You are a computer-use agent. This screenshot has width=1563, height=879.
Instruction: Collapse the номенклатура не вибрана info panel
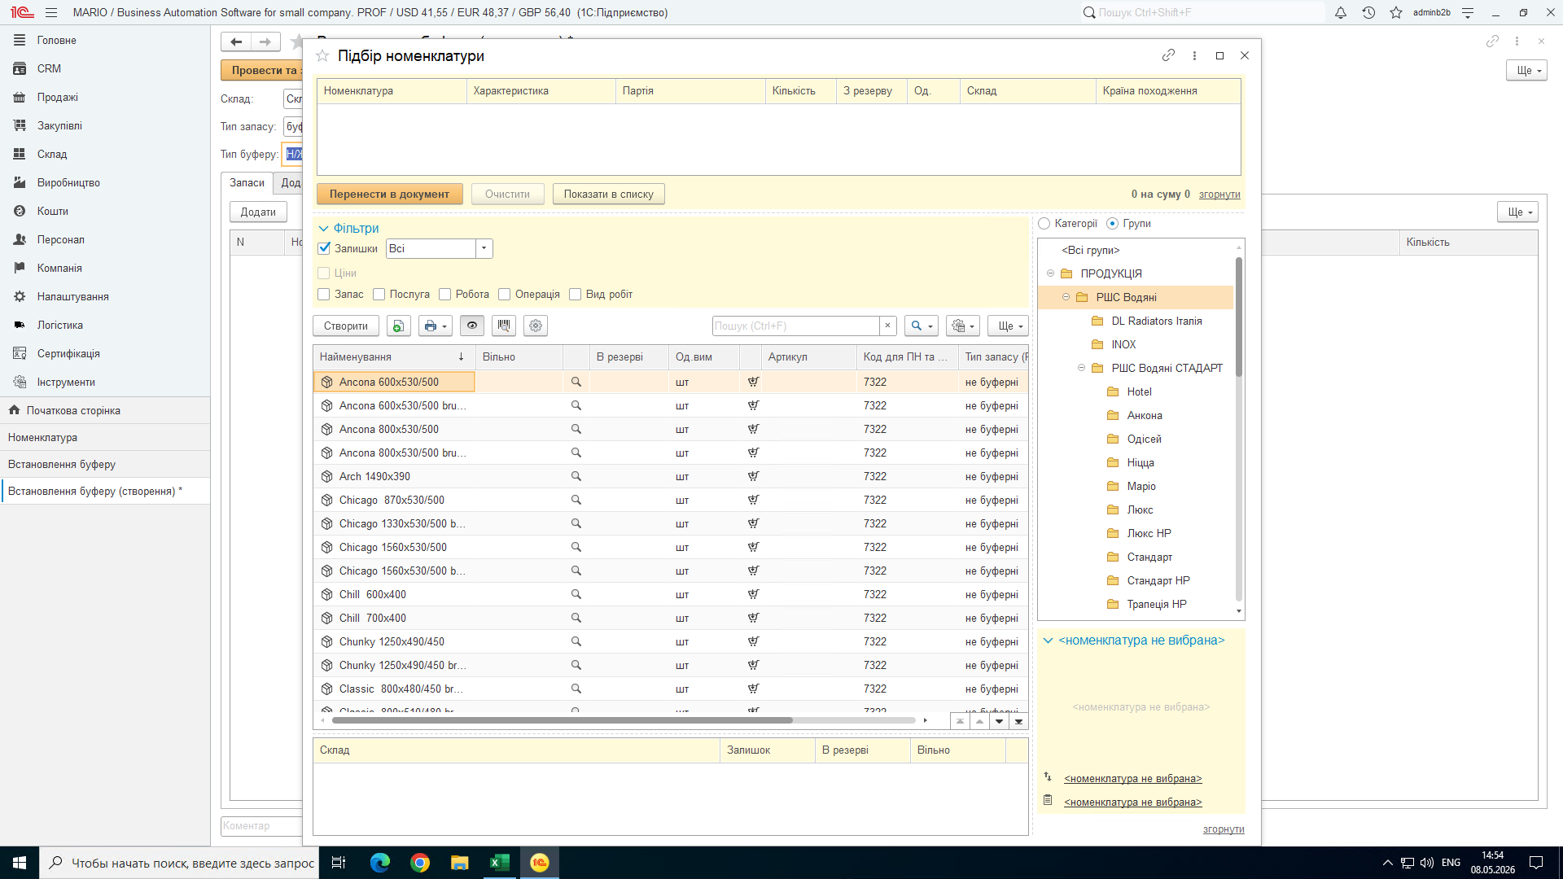pyautogui.click(x=1049, y=641)
